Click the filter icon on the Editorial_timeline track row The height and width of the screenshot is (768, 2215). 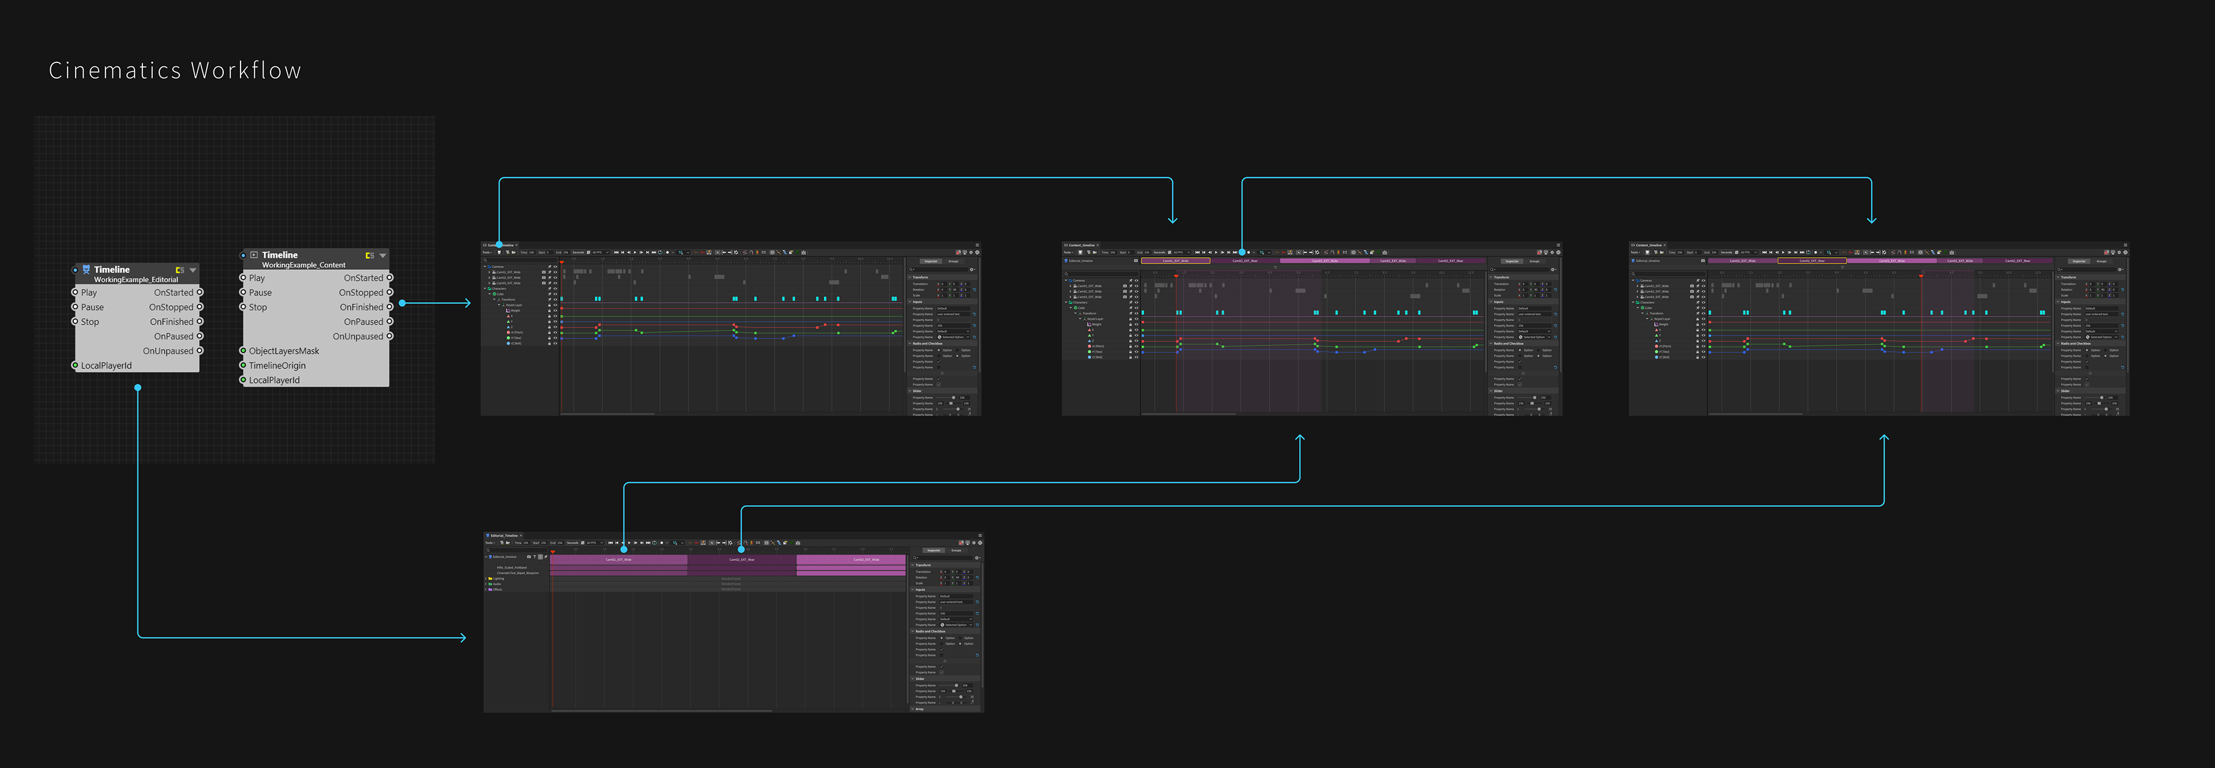click(x=535, y=558)
